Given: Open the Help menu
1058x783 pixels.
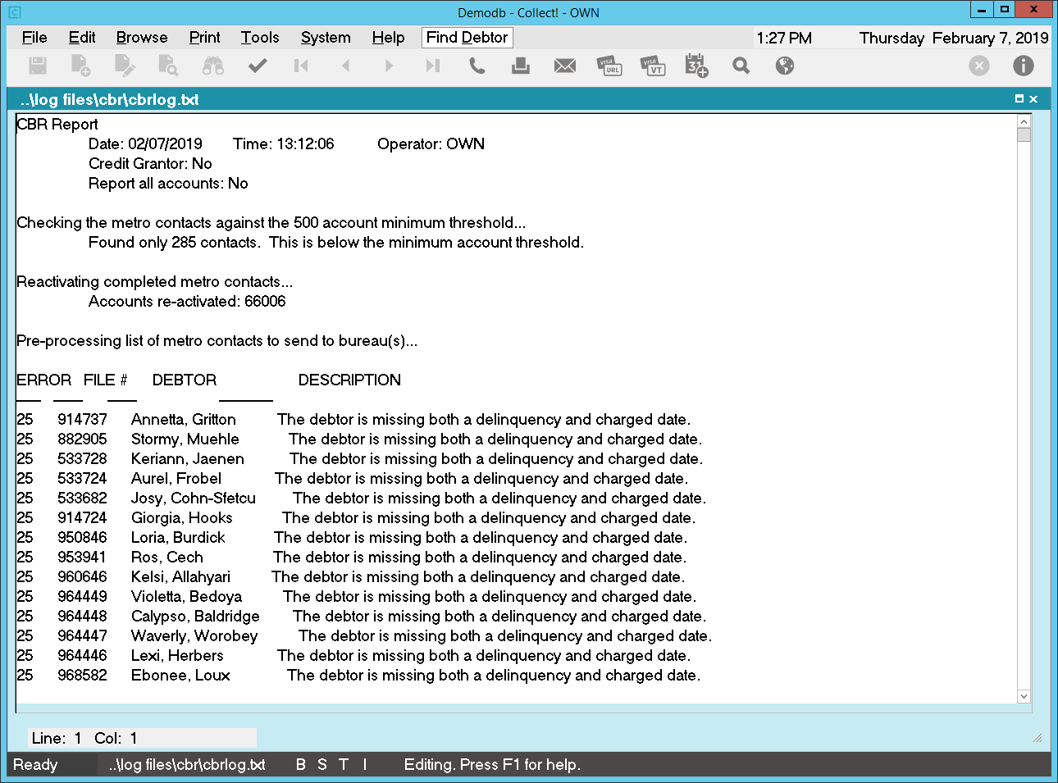Looking at the screenshot, I should (388, 38).
